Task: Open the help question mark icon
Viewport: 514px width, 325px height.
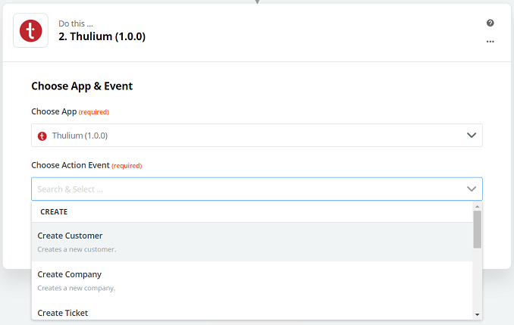Action: pos(490,23)
